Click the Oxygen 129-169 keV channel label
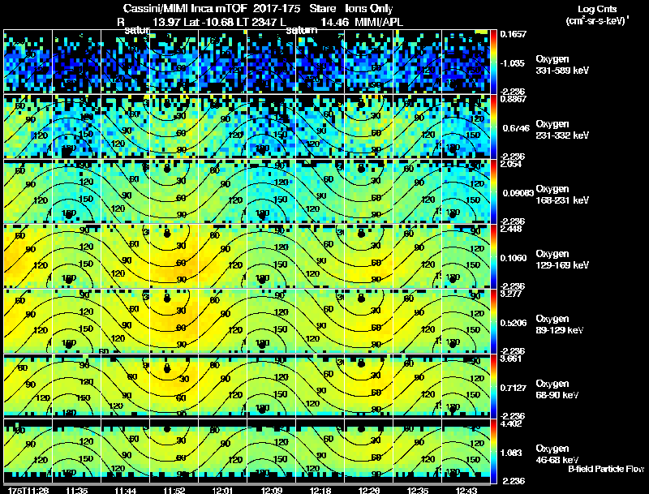Image resolution: width=649 pixels, height=494 pixels. click(x=562, y=260)
